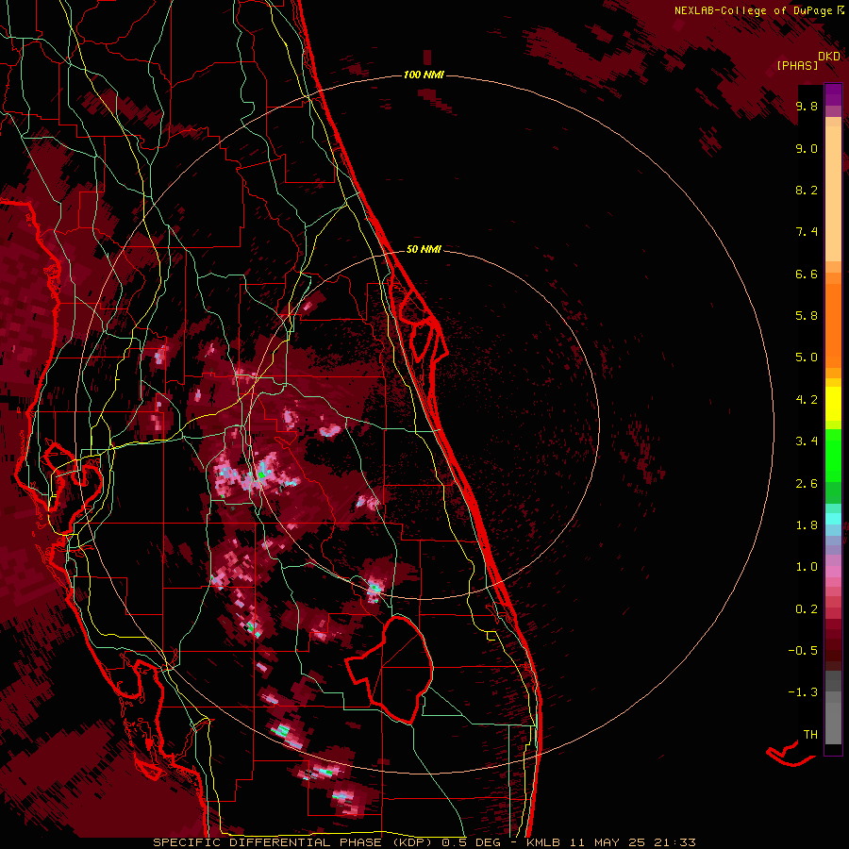Click the KMLB station identifier

pos(543,842)
